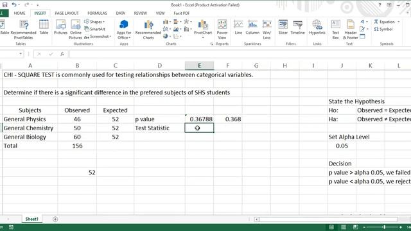The image size is (411, 231).
Task: Open the Customize Quick Access Toolbar dropdown
Action: [38, 4]
